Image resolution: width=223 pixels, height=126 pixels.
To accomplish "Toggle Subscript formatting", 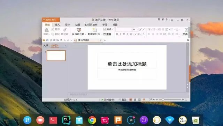I will pos(139,34).
